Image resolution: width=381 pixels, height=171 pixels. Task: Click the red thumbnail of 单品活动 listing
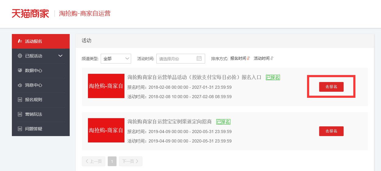(106, 86)
